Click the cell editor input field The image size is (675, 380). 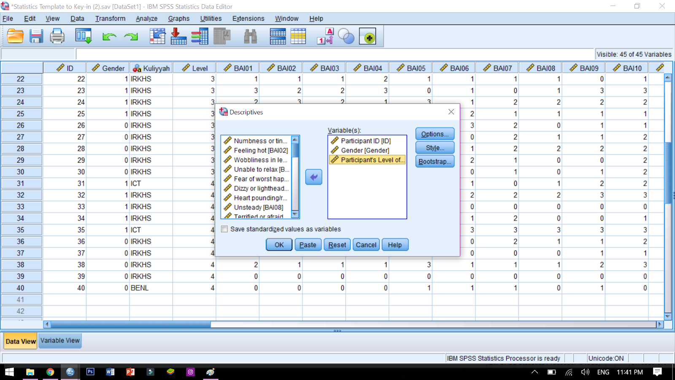pos(335,54)
